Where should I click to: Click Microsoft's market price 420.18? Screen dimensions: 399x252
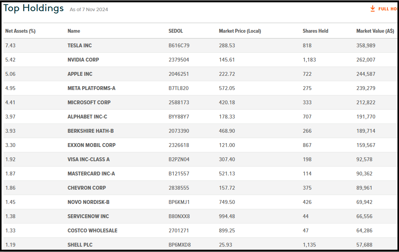227,102
